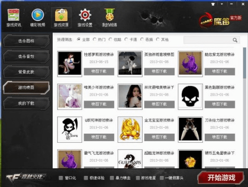Click the 魔笛 logo
The height and width of the screenshot is (187, 248).
click(x=220, y=20)
